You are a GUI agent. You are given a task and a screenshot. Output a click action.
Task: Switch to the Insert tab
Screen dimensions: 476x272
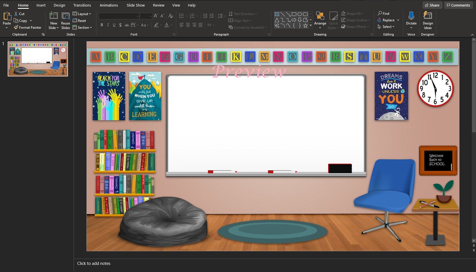click(41, 5)
